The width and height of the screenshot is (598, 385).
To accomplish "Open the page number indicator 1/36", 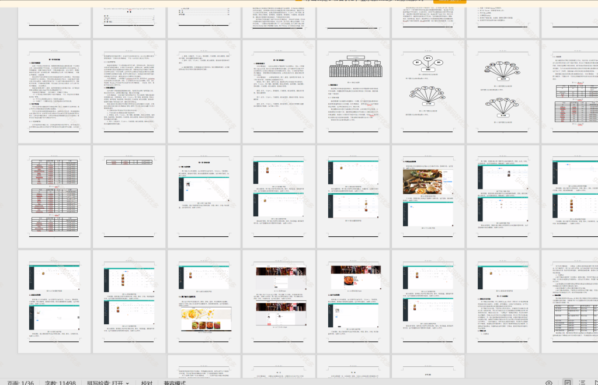I will [x=20, y=383].
